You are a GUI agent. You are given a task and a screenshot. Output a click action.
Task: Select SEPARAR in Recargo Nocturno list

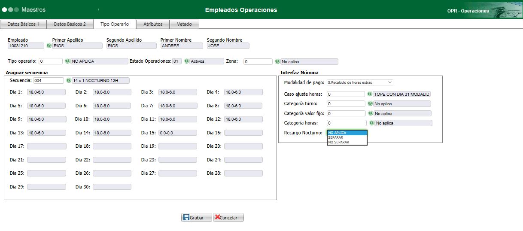pyautogui.click(x=347, y=137)
